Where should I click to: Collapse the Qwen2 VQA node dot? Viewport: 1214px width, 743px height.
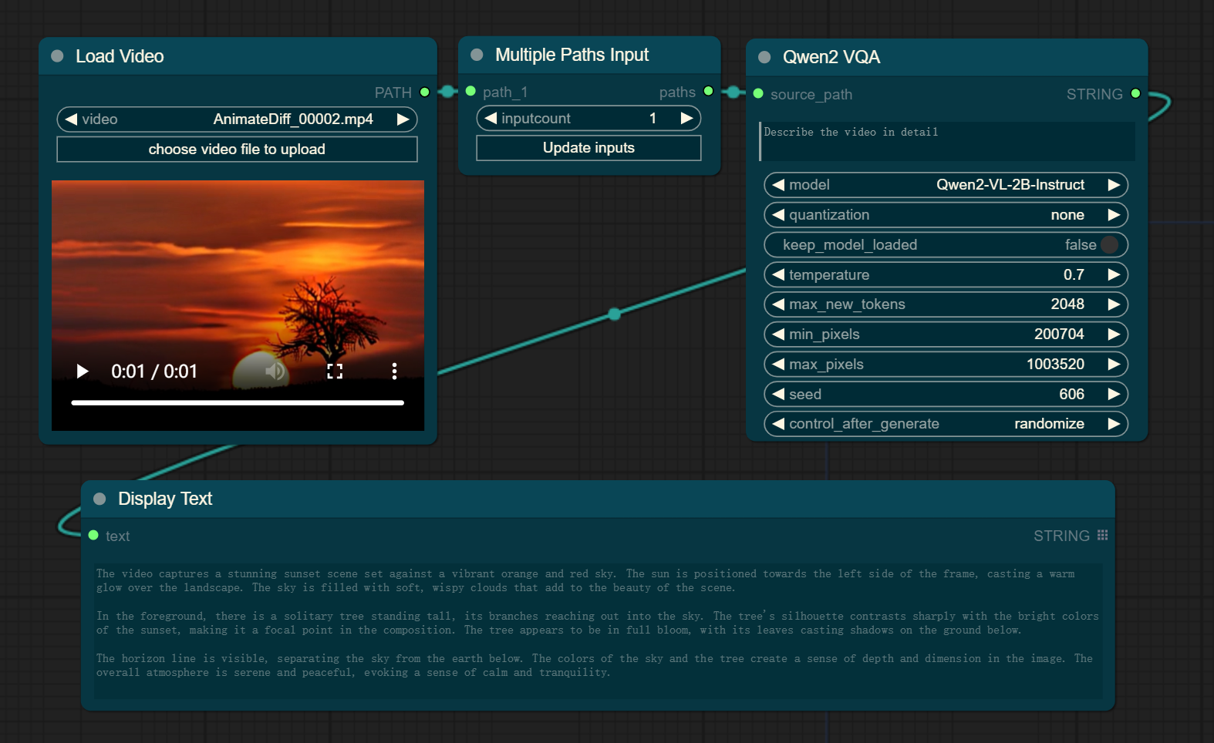pyautogui.click(x=764, y=57)
